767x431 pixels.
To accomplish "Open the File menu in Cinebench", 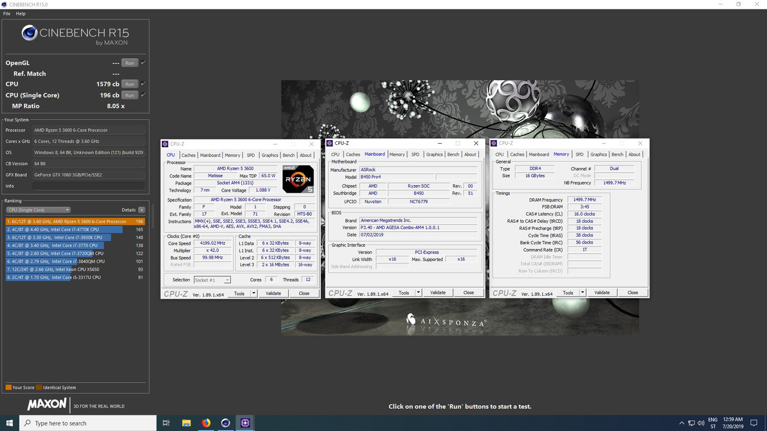I will (7, 13).
